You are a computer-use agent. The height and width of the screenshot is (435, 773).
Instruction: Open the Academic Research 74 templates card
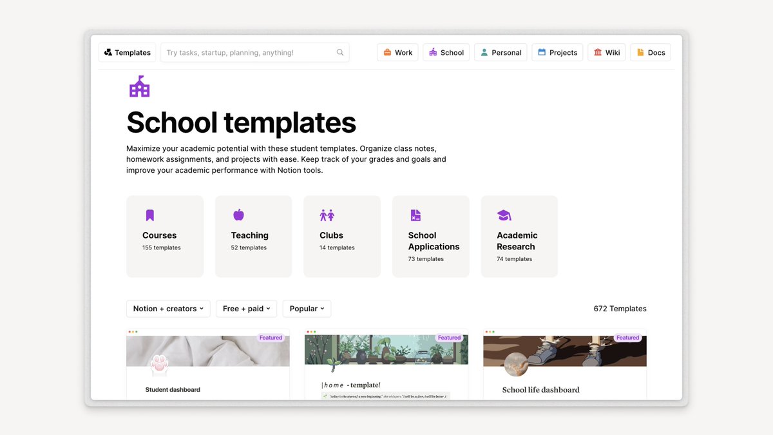click(x=519, y=237)
